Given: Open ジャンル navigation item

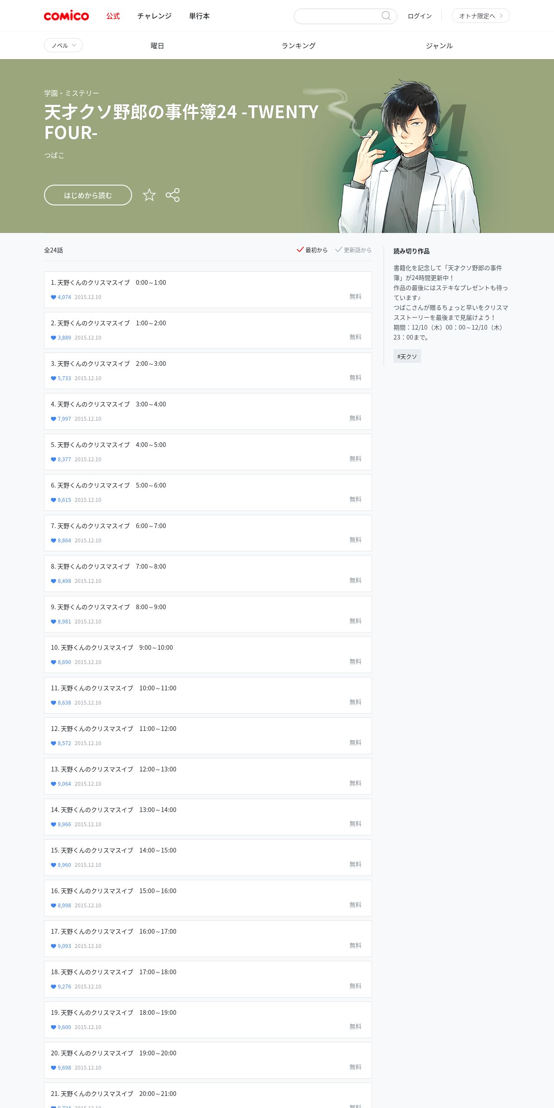Looking at the screenshot, I should point(439,46).
